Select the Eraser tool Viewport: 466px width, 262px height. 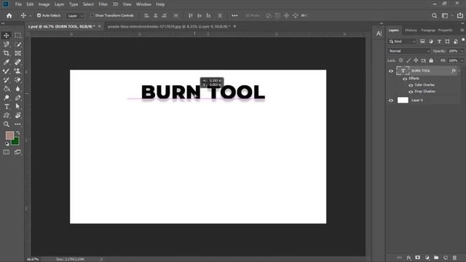coord(17,80)
